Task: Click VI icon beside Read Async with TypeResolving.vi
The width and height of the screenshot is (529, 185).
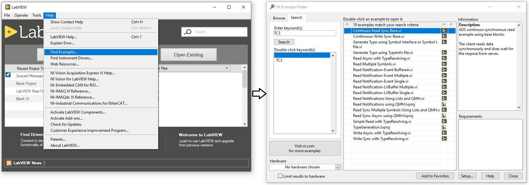Action: coord(444,58)
